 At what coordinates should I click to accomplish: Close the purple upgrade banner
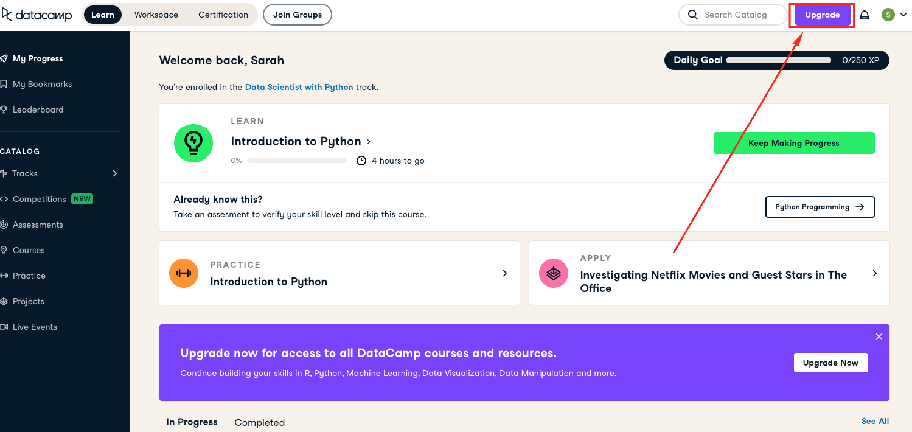tap(879, 336)
